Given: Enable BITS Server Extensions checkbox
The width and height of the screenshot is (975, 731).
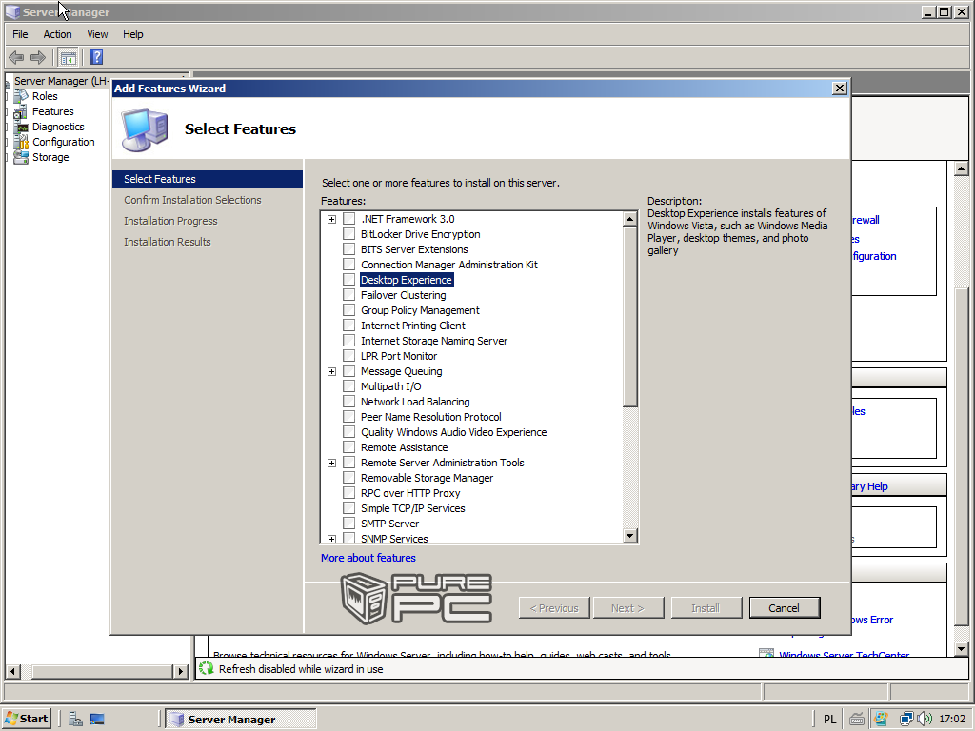Looking at the screenshot, I should [349, 249].
